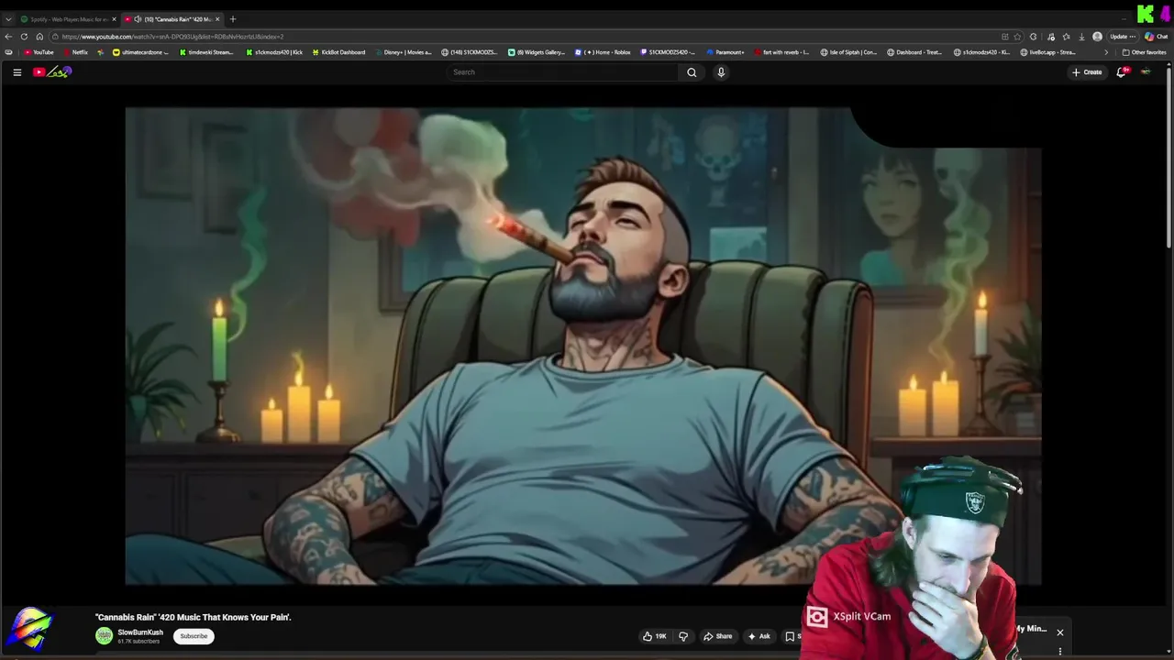Close the playlist panel X
The width and height of the screenshot is (1174, 660).
(x=1059, y=632)
